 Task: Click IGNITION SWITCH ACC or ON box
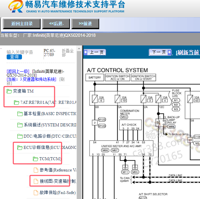[117, 77]
